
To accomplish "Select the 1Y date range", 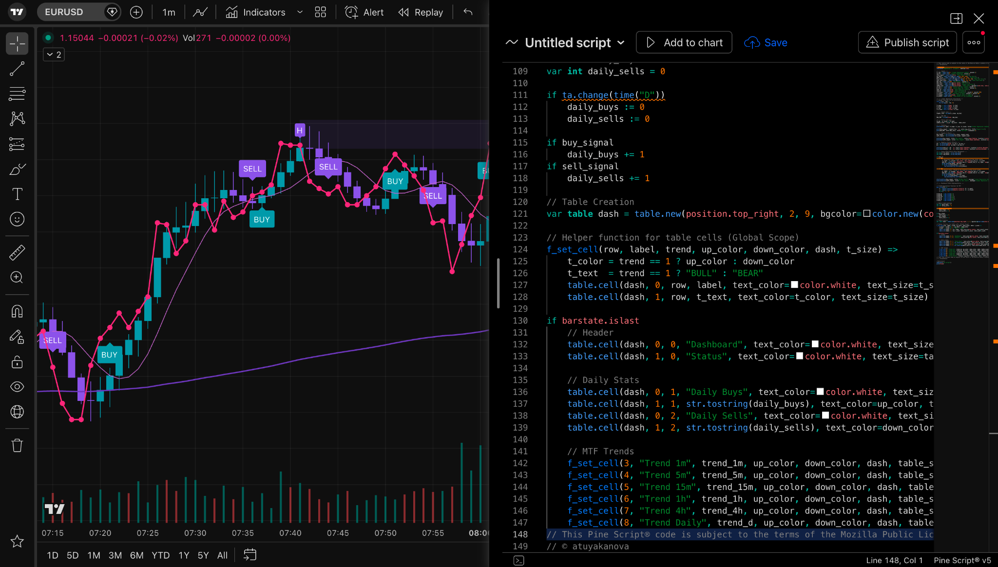I will [184, 555].
